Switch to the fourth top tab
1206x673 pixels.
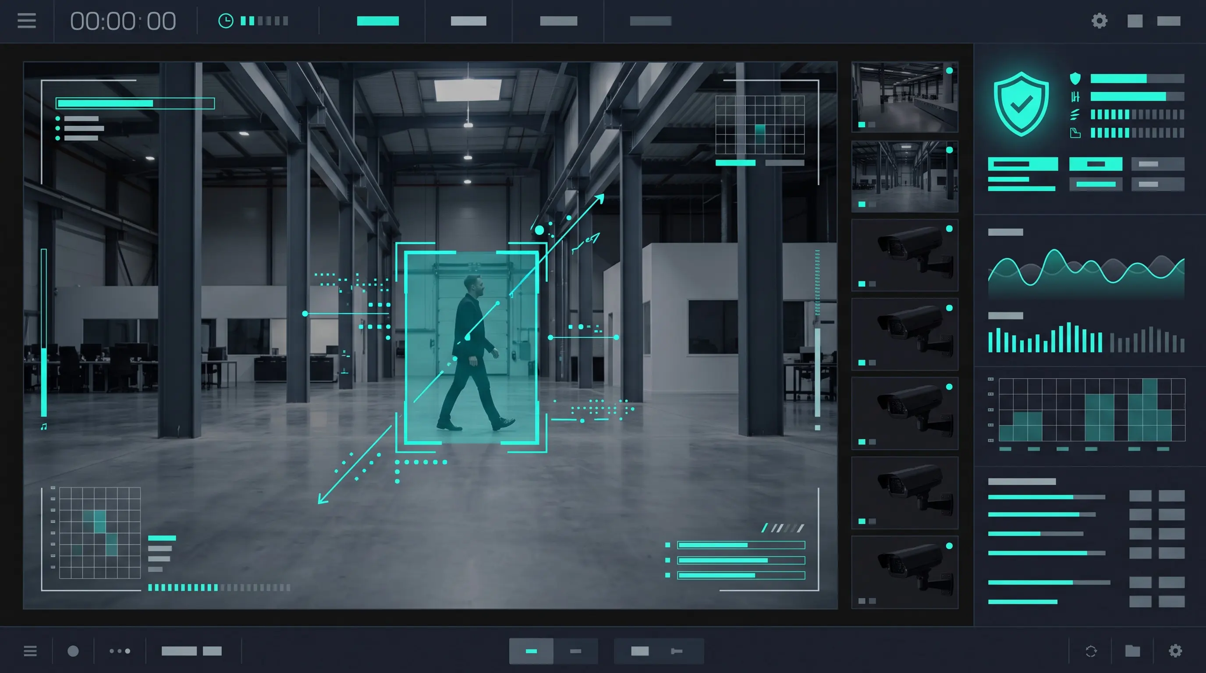[x=650, y=21]
